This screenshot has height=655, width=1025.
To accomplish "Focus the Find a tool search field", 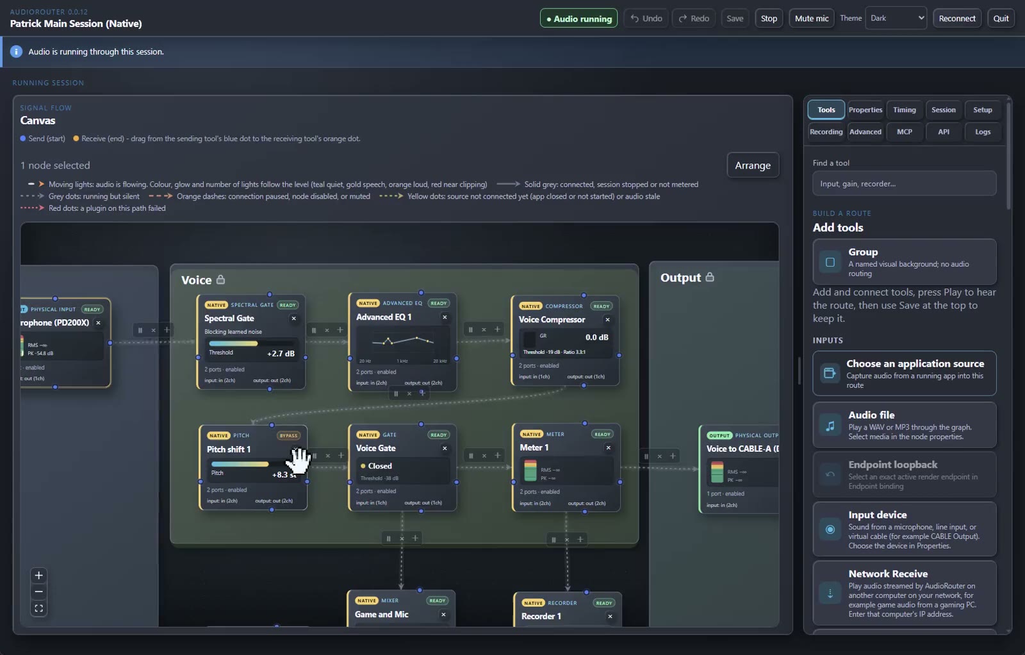I will coord(905,183).
